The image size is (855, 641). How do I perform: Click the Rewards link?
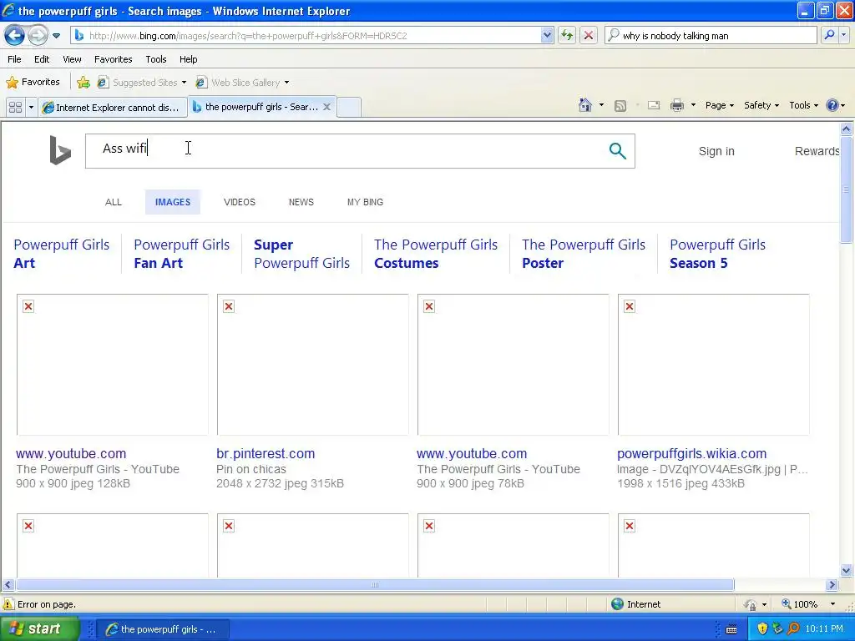pyautogui.click(x=817, y=152)
